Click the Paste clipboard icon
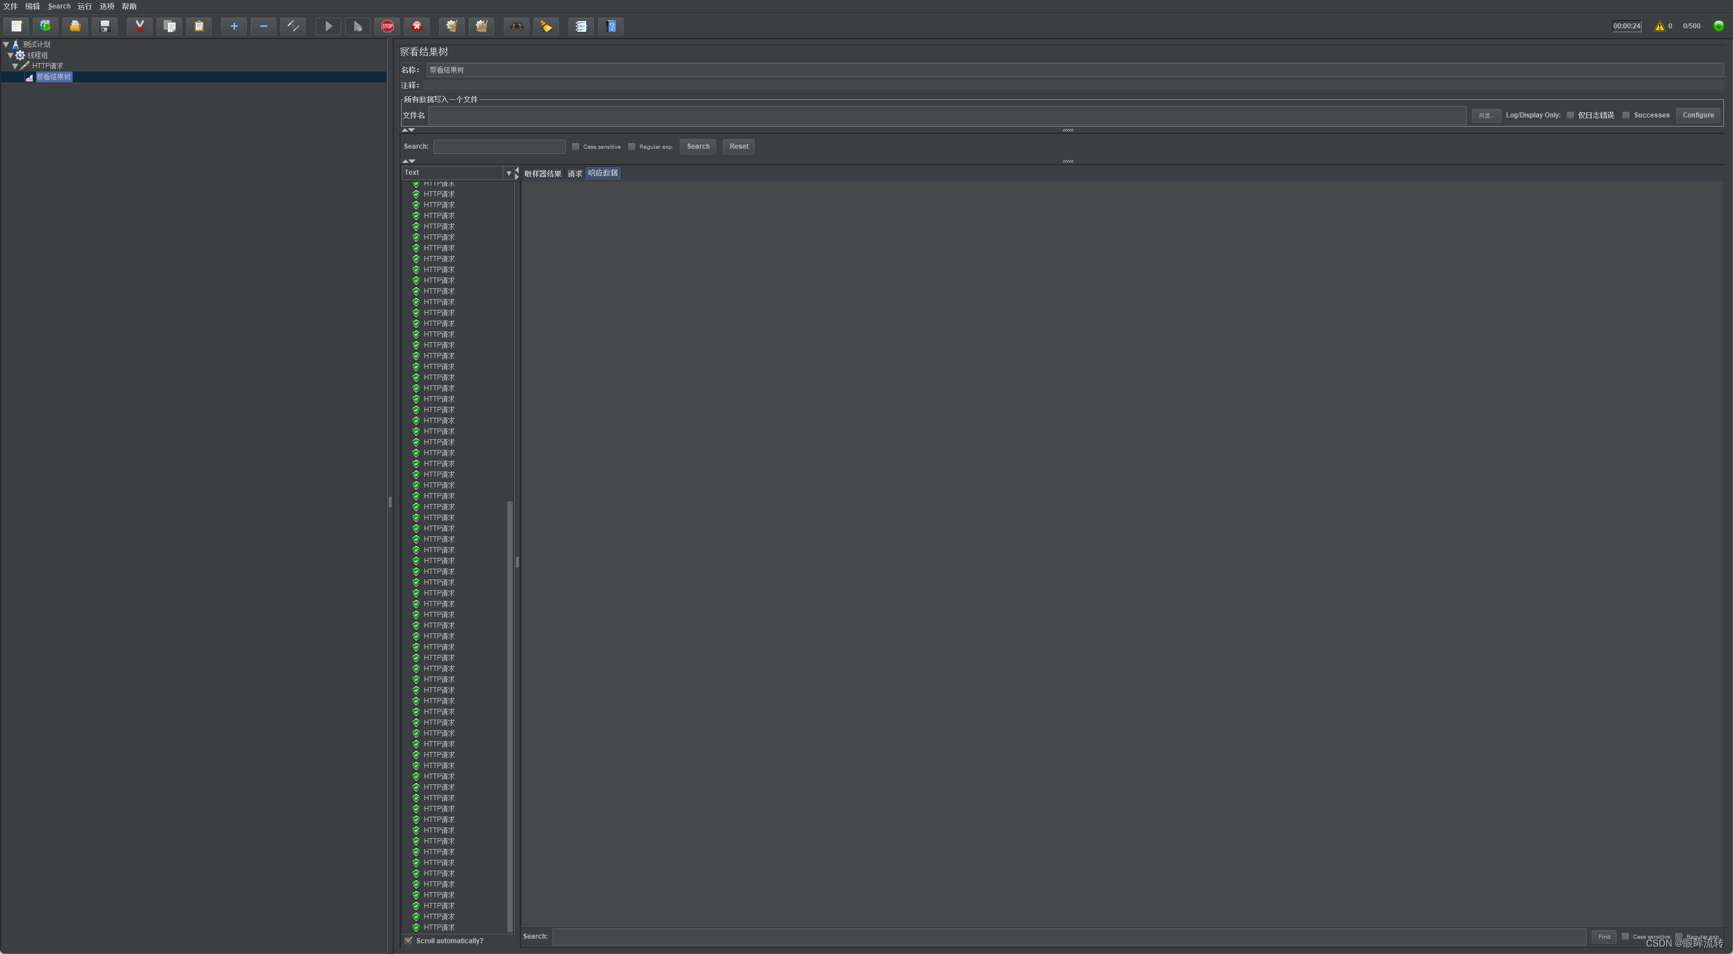 tap(199, 26)
